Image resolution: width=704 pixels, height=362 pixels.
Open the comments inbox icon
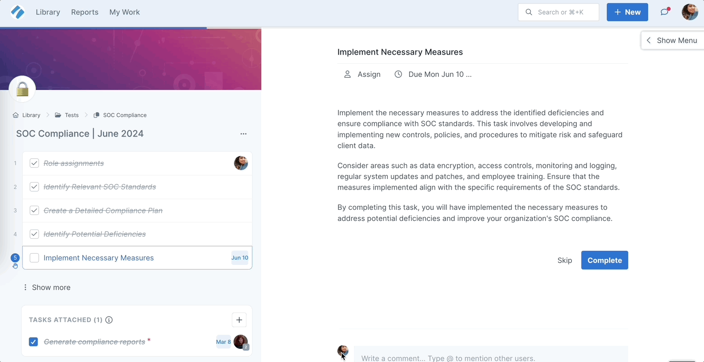pos(665,12)
